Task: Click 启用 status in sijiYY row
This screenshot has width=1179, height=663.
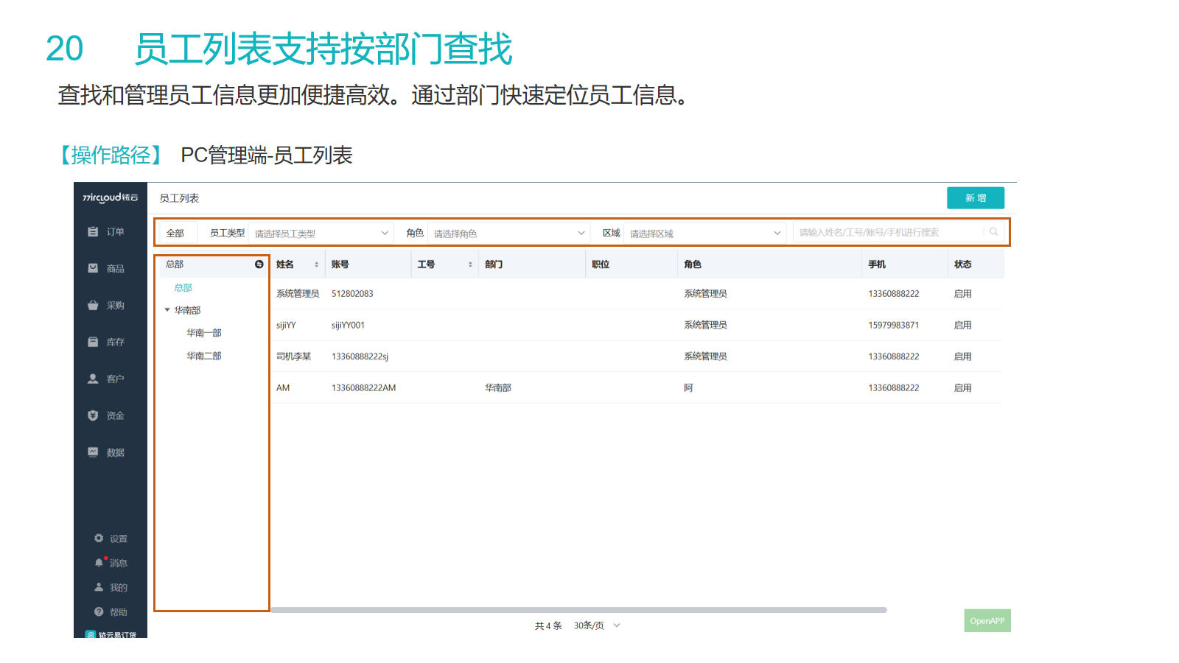Action: point(963,325)
